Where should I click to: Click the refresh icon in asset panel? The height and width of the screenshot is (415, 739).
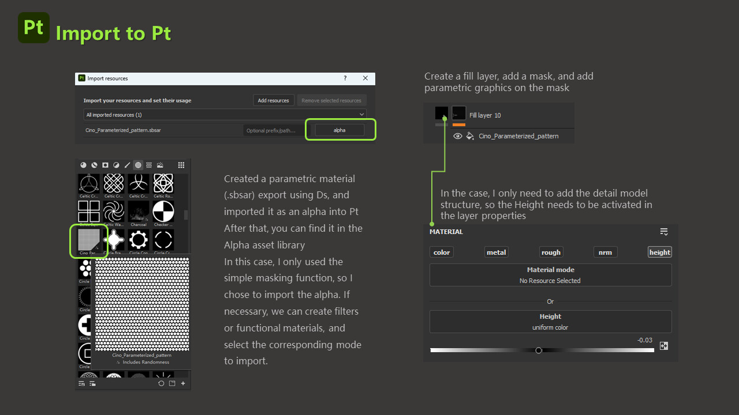pyautogui.click(x=161, y=383)
